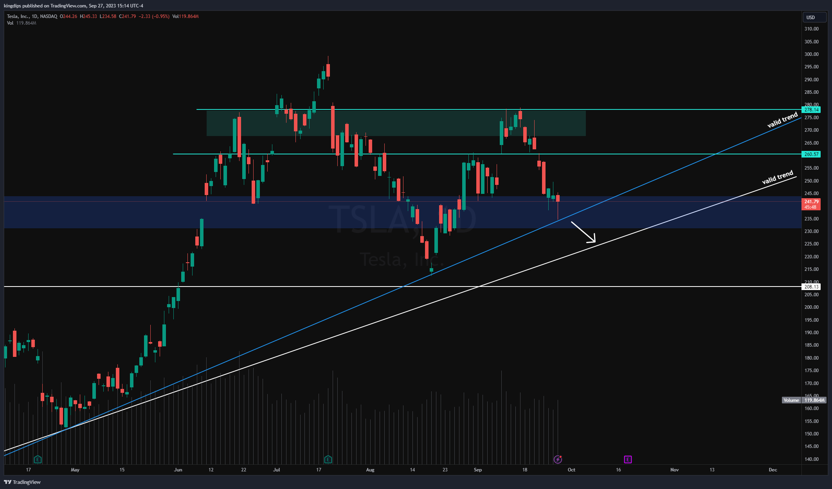
Task: Click the Vol 119.864M indicator legend
Action: pyautogui.click(x=22, y=23)
